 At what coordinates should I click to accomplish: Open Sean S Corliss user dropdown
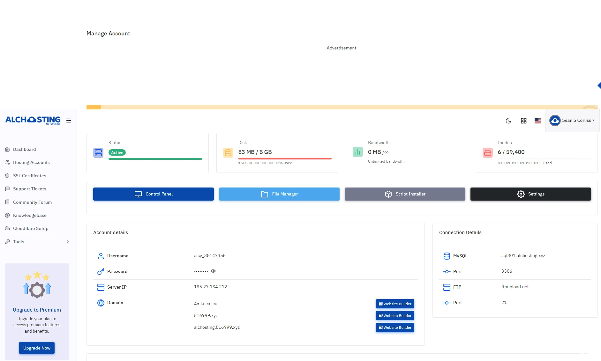[573, 121]
